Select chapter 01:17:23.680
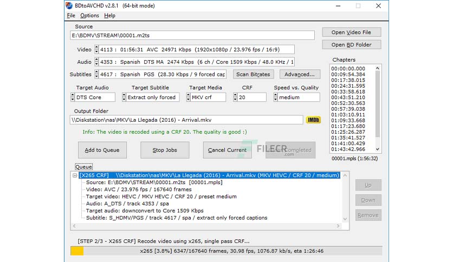 tap(348, 126)
